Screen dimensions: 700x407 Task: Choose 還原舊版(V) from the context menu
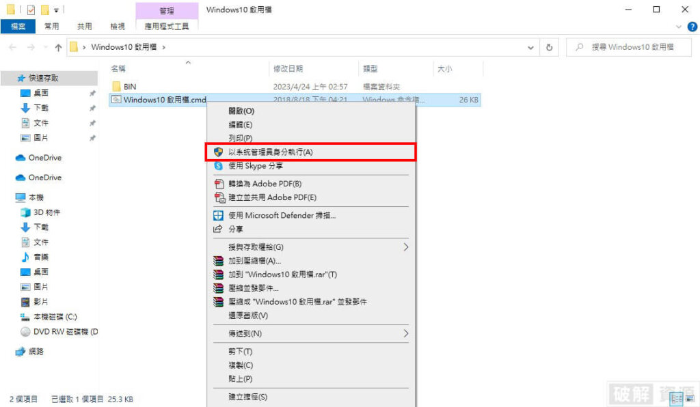(248, 315)
